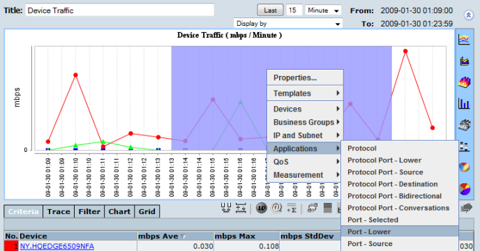Click the refresh arrows toolbar icon
Image resolution: width=480 pixels, height=251 pixels.
313,208
